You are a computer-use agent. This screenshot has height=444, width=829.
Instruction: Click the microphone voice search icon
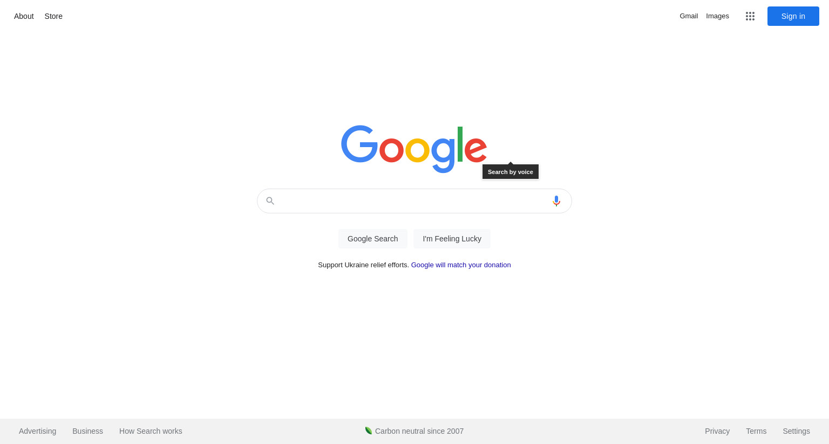click(x=556, y=201)
